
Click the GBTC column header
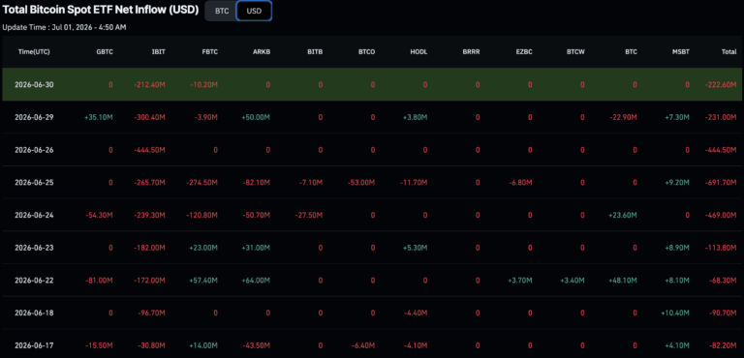pos(105,52)
